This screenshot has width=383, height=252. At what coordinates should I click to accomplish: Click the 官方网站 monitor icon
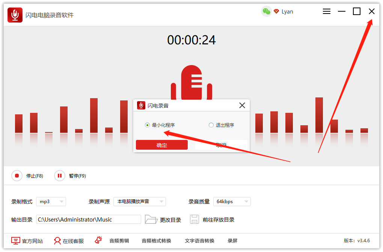(x=16, y=241)
